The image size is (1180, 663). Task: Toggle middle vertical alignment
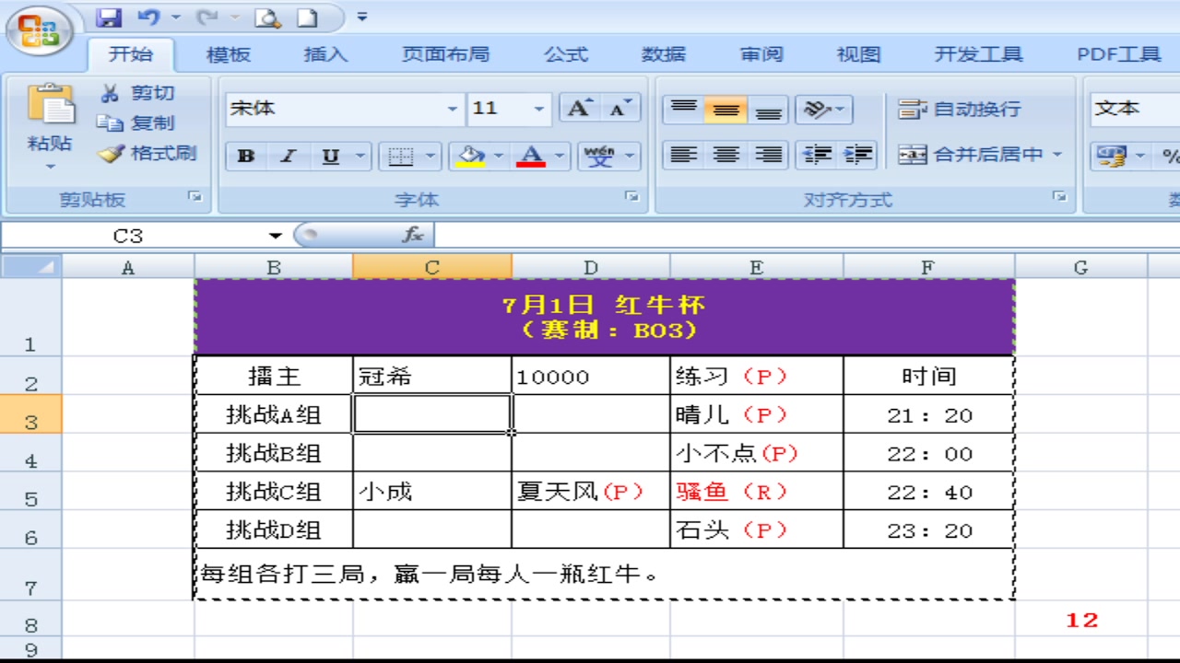pyautogui.click(x=726, y=109)
